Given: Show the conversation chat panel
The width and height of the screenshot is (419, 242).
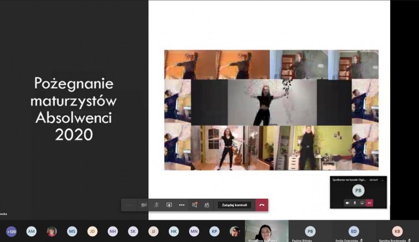Looking at the screenshot, I should (x=195, y=205).
